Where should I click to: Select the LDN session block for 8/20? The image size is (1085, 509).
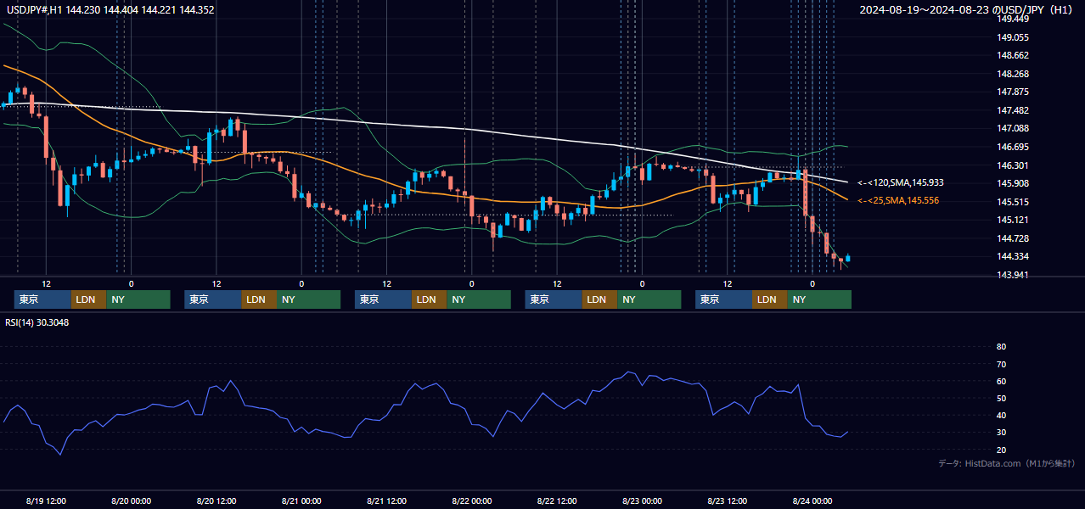point(259,299)
